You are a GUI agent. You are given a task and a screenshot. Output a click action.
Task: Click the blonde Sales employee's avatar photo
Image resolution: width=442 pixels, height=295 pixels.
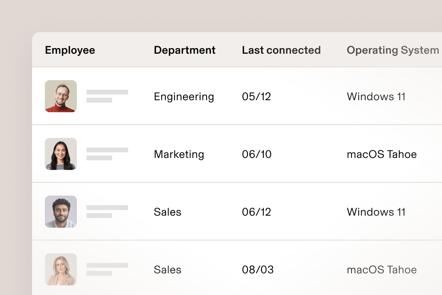click(x=60, y=269)
